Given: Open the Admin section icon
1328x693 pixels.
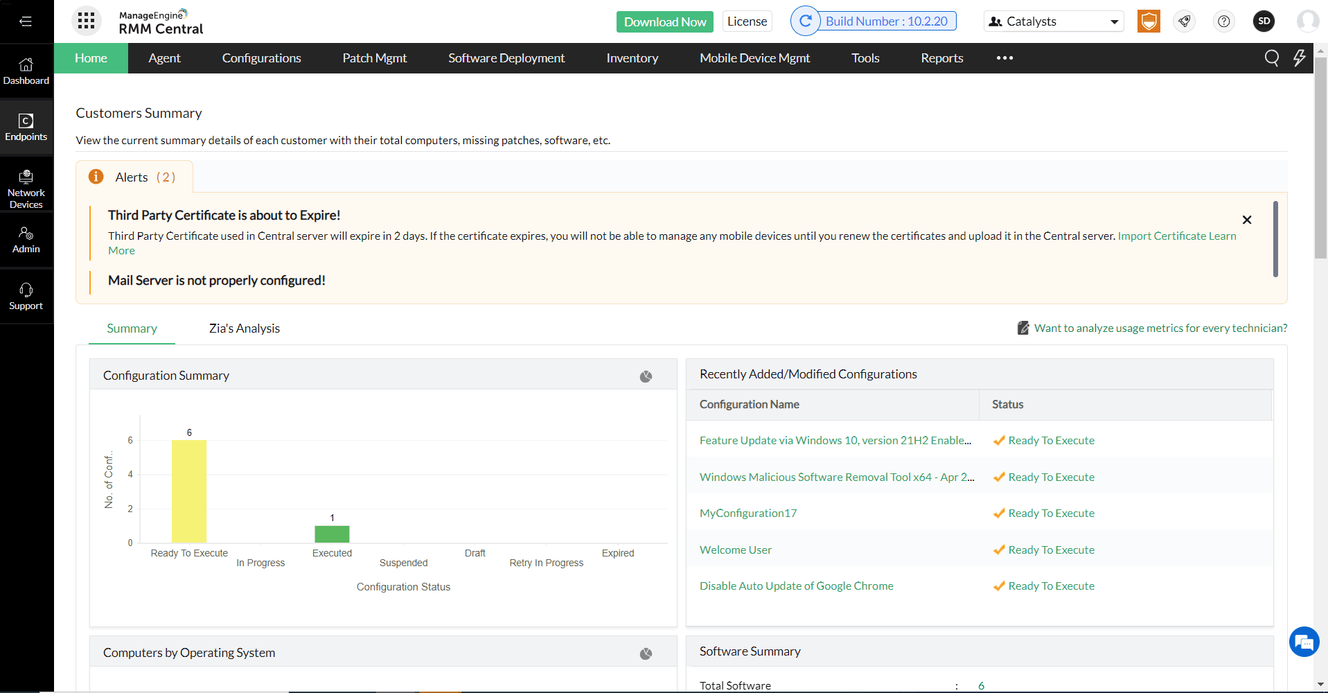Looking at the screenshot, I should pos(26,238).
